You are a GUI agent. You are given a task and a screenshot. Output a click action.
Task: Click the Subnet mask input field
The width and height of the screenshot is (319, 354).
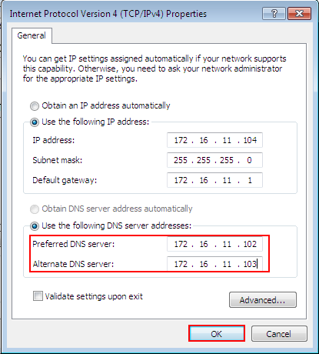coord(214,160)
